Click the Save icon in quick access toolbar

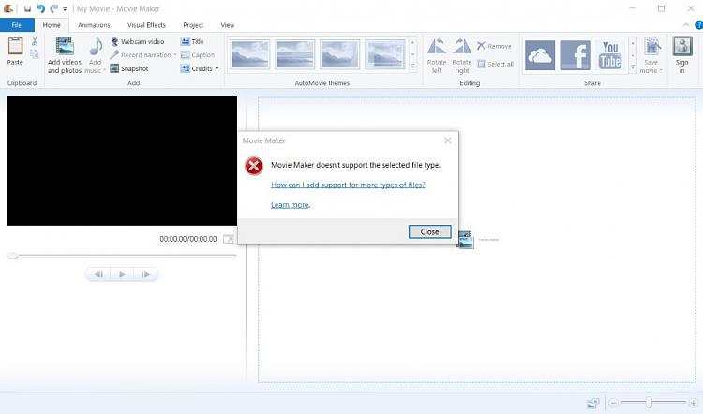(x=27, y=8)
